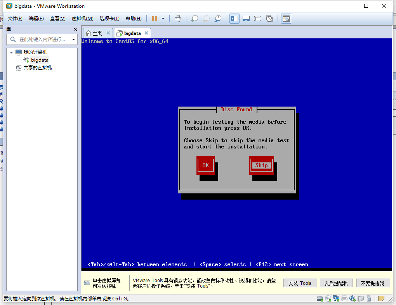Click the network adapter status icon
Viewport: 396px width, 305px height.
(336, 299)
